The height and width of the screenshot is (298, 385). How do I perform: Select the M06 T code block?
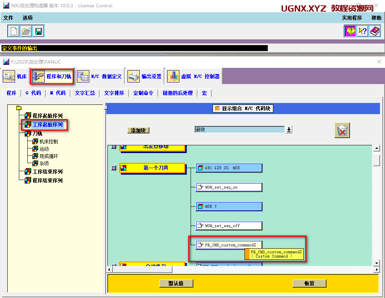tap(229, 207)
